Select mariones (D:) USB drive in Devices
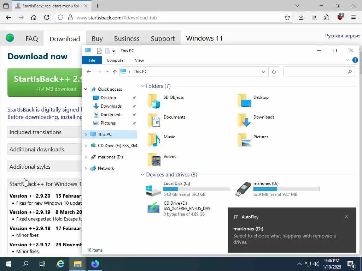 [278, 189]
